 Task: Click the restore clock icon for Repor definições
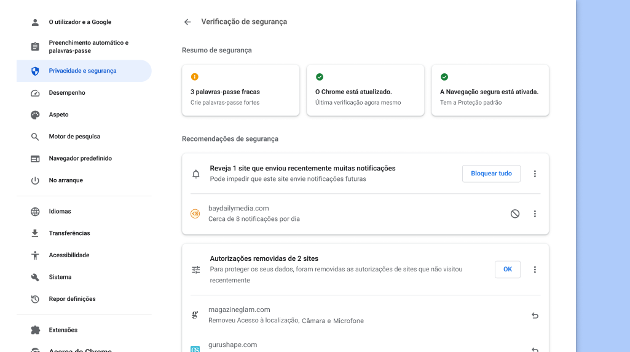coord(36,299)
